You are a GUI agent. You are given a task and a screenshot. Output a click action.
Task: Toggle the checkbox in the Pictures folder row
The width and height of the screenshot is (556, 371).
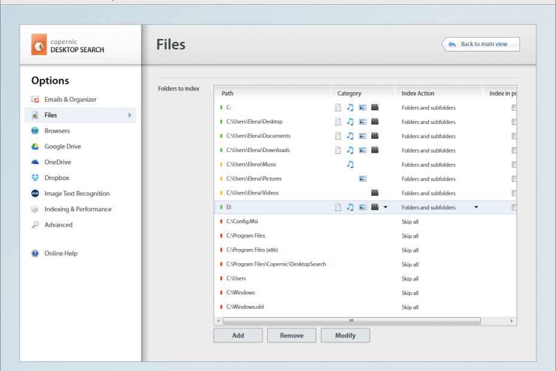pyautogui.click(x=514, y=178)
